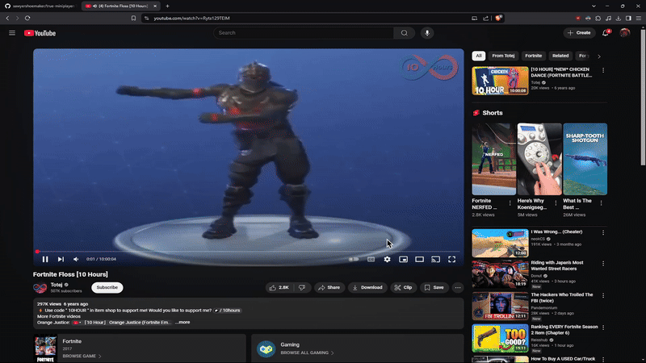Image resolution: width=646 pixels, height=363 pixels.
Task: Bookmark this page
Action: 133,18
